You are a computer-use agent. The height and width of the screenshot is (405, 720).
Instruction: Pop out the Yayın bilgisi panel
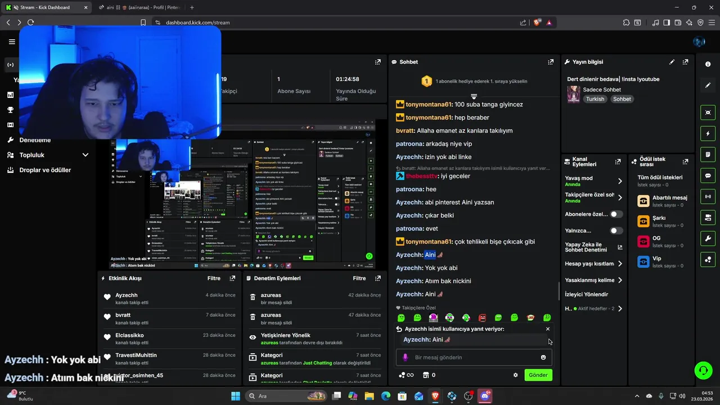(x=685, y=62)
